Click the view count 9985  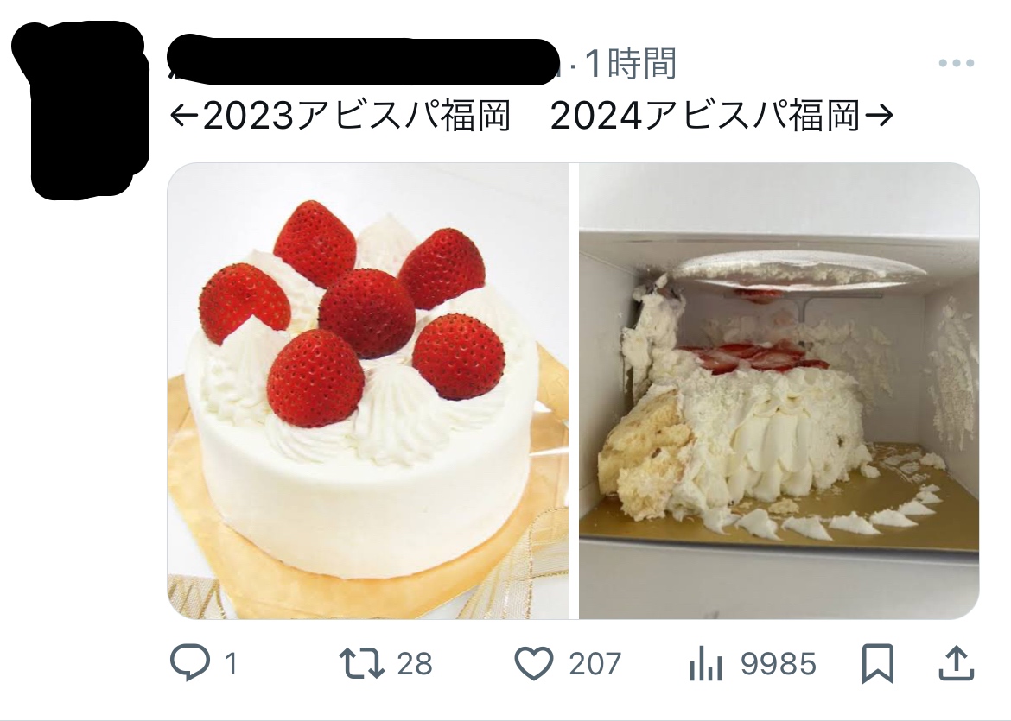click(779, 664)
